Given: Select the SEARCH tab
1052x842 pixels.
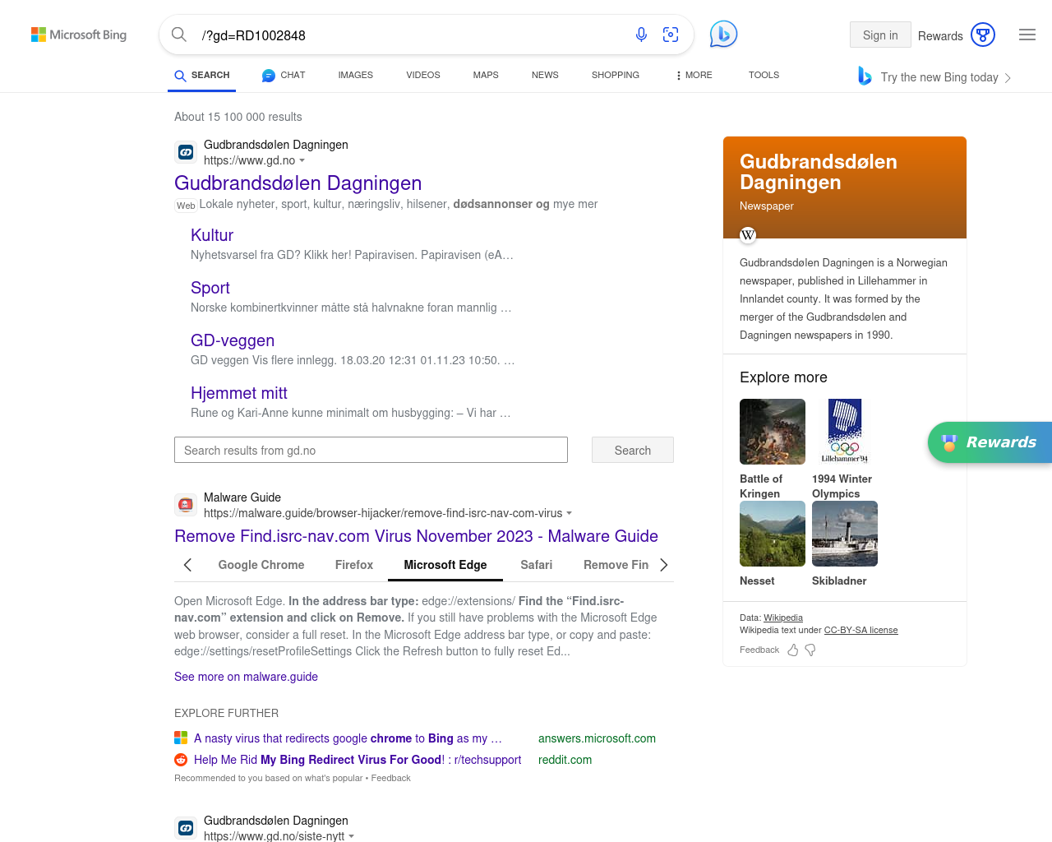Looking at the screenshot, I should (x=202, y=75).
